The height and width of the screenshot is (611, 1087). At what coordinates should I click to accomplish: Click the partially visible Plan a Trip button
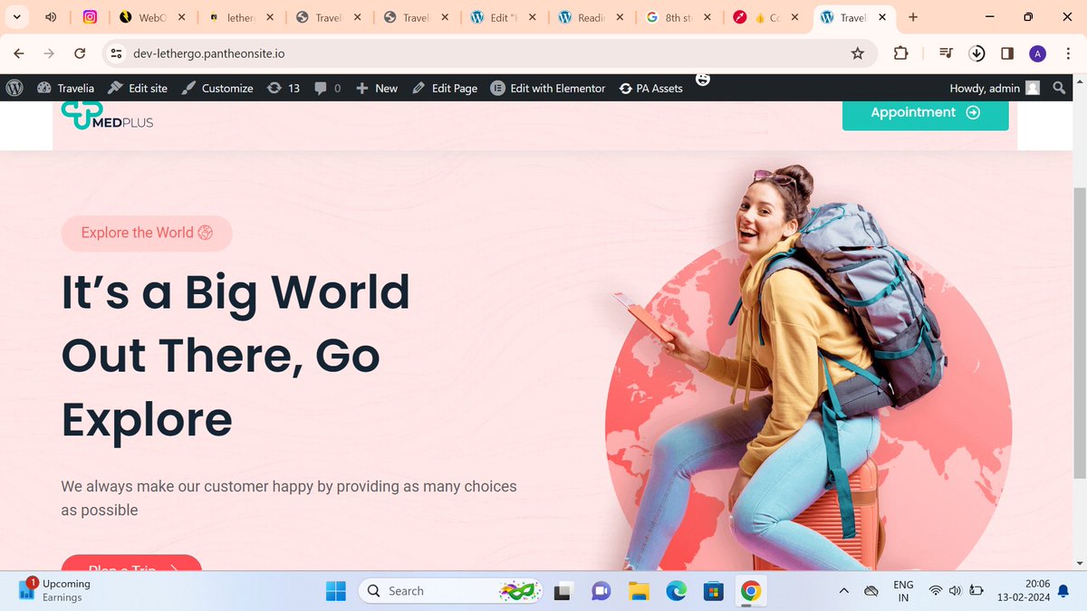click(131, 562)
